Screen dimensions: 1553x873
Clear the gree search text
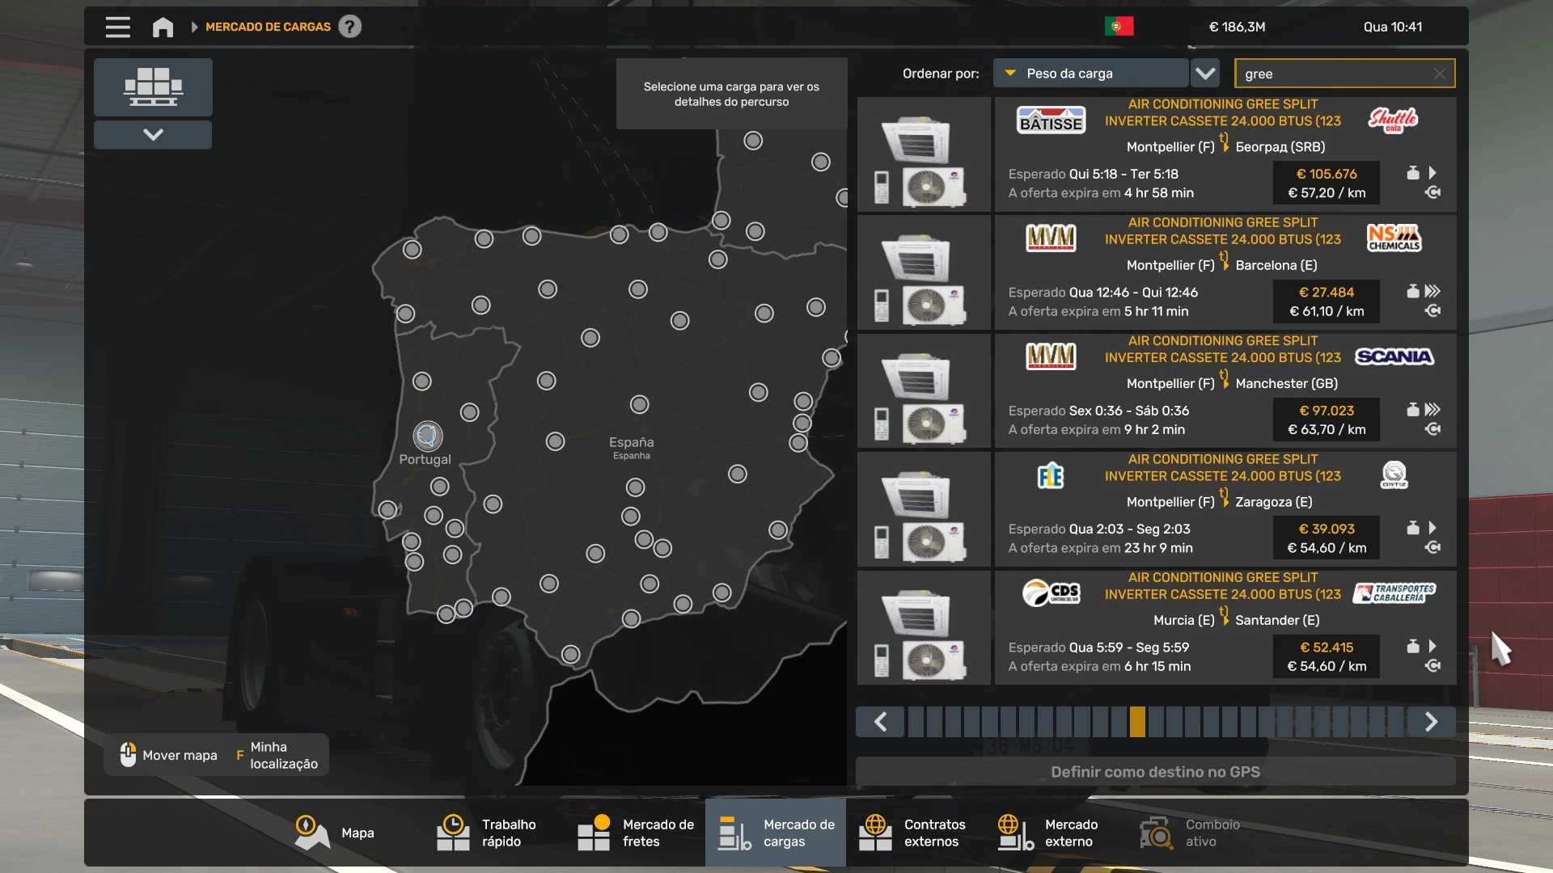[1439, 74]
